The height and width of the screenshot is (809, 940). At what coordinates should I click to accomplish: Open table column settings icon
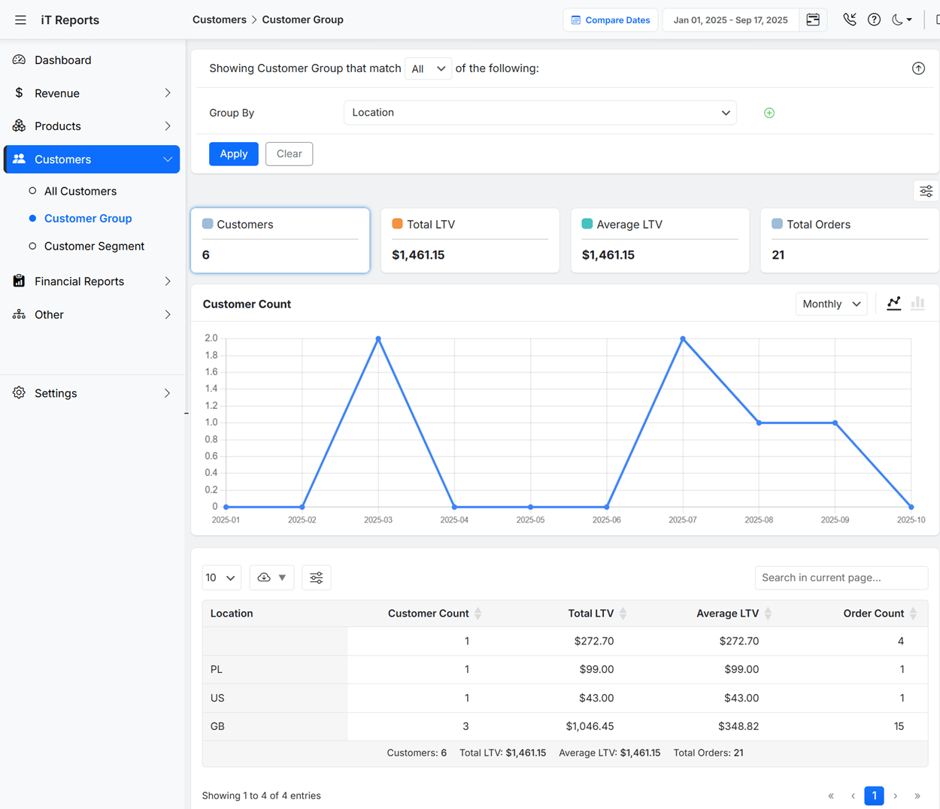pos(317,577)
